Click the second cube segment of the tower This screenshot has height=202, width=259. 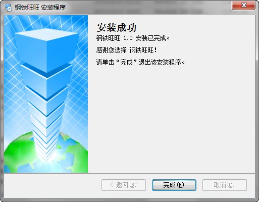46,81
